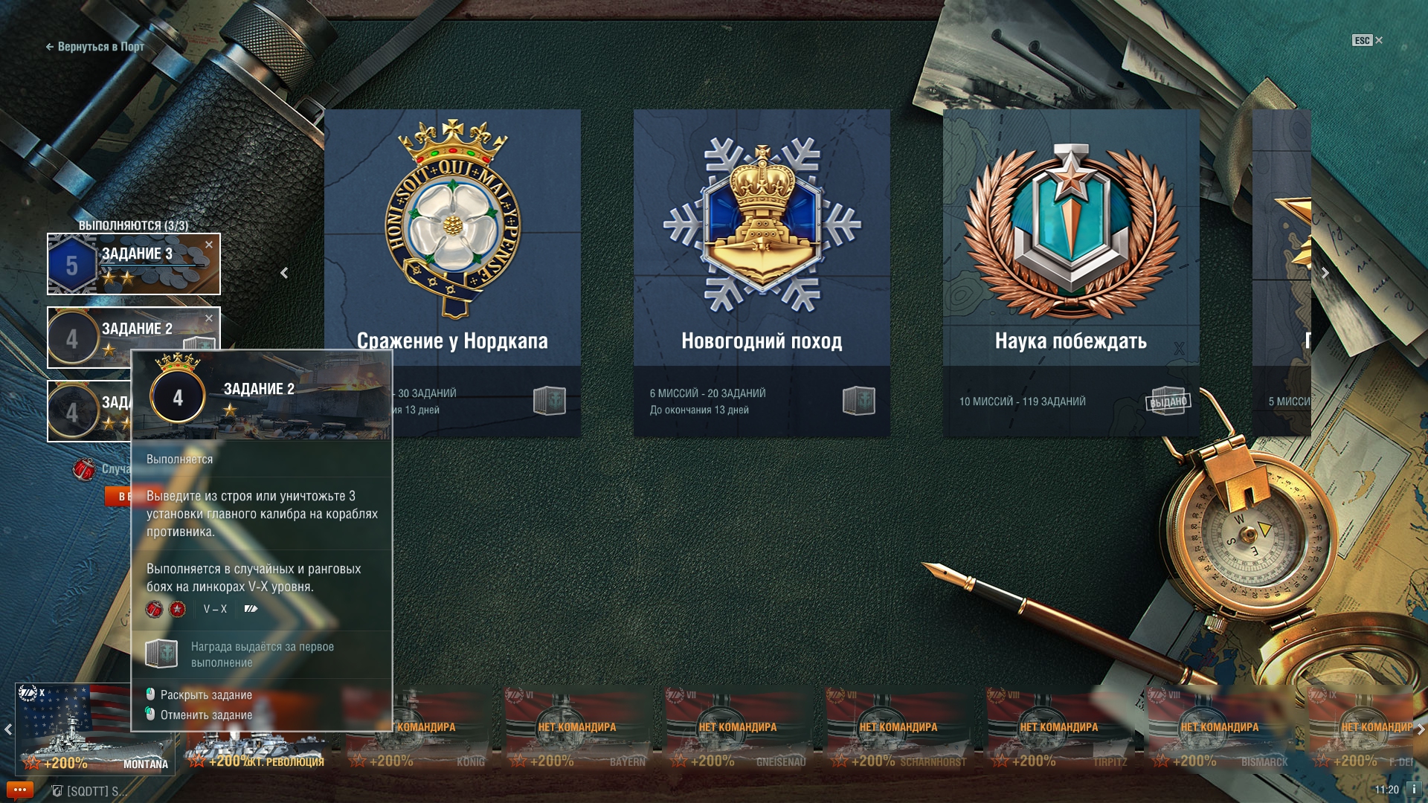Image resolution: width=1428 pixels, height=803 pixels.
Task: Click Вернуться в Порт link
Action: 95,47
